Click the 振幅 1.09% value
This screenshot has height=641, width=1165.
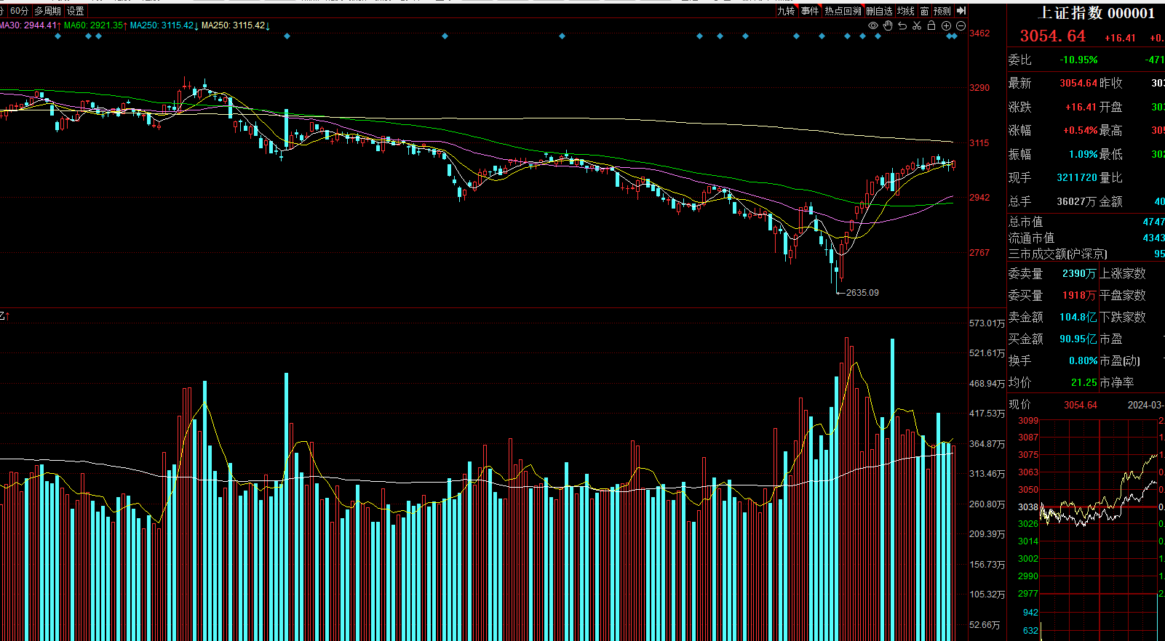tap(1083, 154)
